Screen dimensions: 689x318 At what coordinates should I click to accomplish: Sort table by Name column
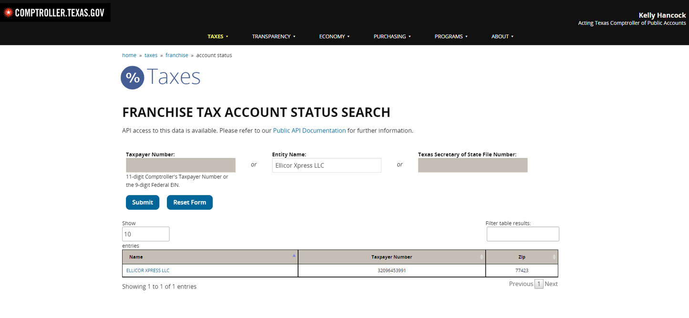[210, 257]
